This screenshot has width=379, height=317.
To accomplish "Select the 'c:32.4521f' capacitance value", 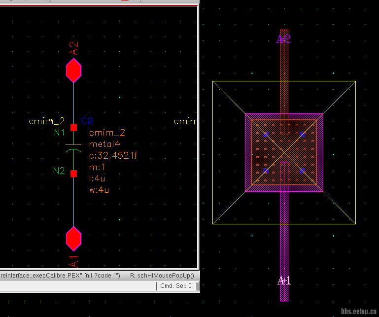I will tap(113, 155).
